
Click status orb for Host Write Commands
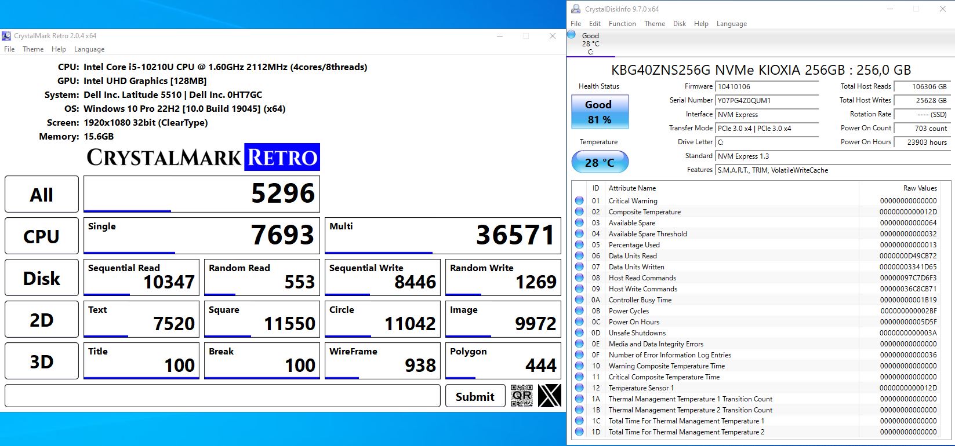pos(579,288)
